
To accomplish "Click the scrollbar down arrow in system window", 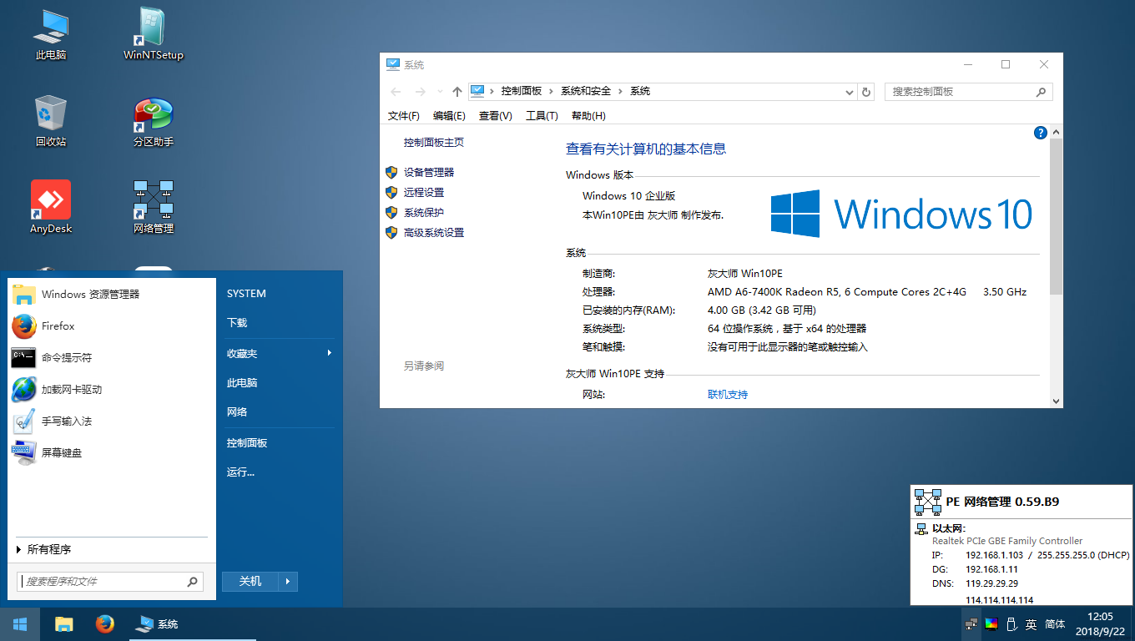I will click(1057, 401).
